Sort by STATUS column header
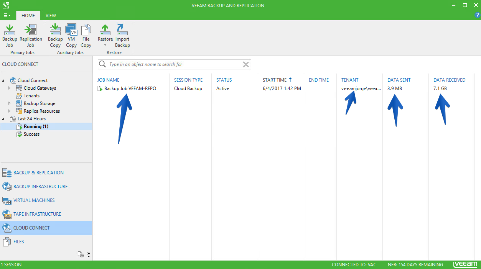The image size is (481, 269). 224,80
